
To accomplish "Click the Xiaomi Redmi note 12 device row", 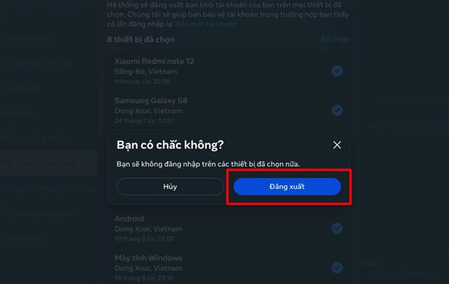I will point(228,71).
